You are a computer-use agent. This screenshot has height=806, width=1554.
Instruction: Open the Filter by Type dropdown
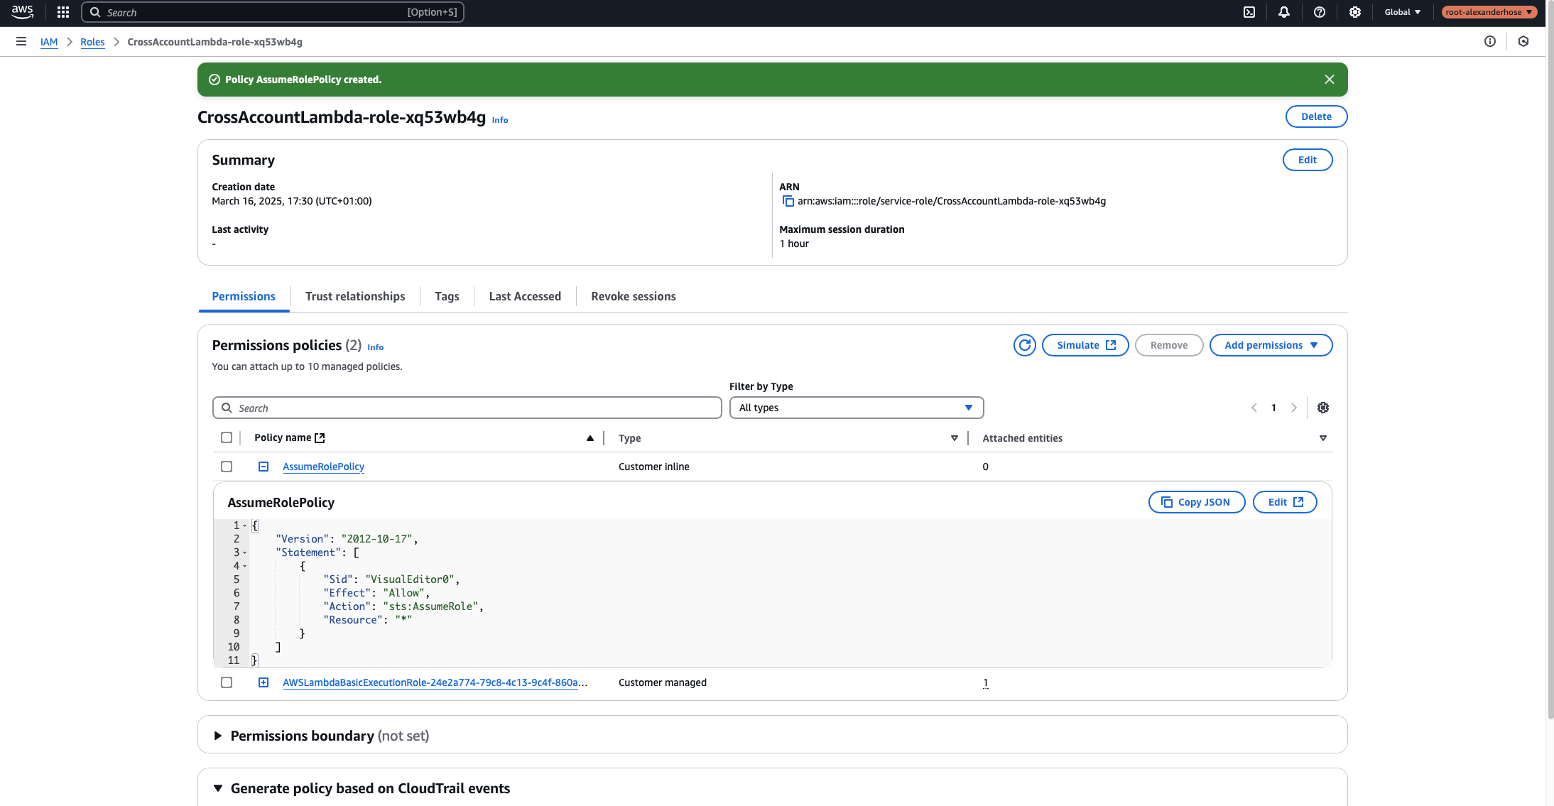pos(856,407)
